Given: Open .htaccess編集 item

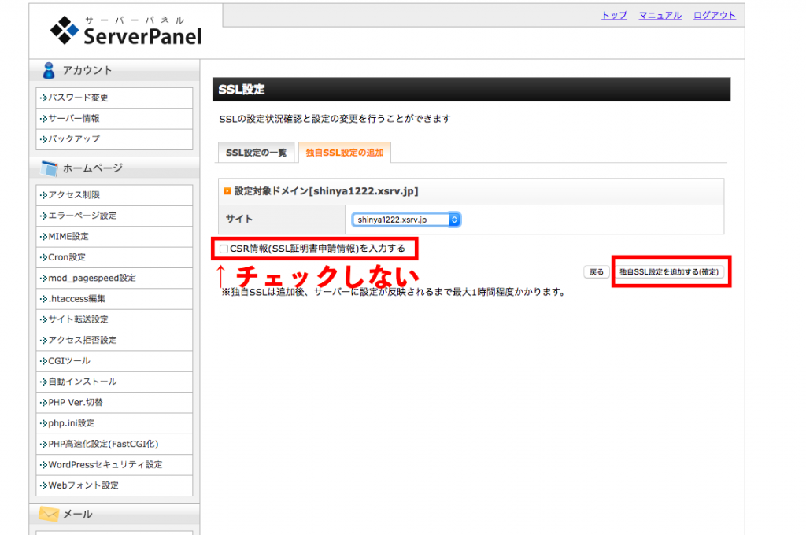Looking at the screenshot, I should pos(114,299).
